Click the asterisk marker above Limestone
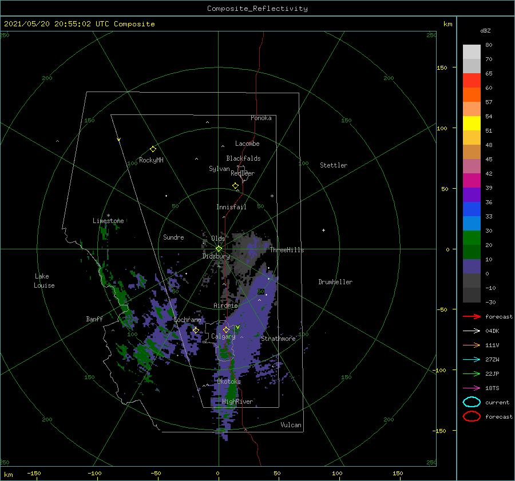This screenshot has height=481, width=515. (x=108, y=216)
